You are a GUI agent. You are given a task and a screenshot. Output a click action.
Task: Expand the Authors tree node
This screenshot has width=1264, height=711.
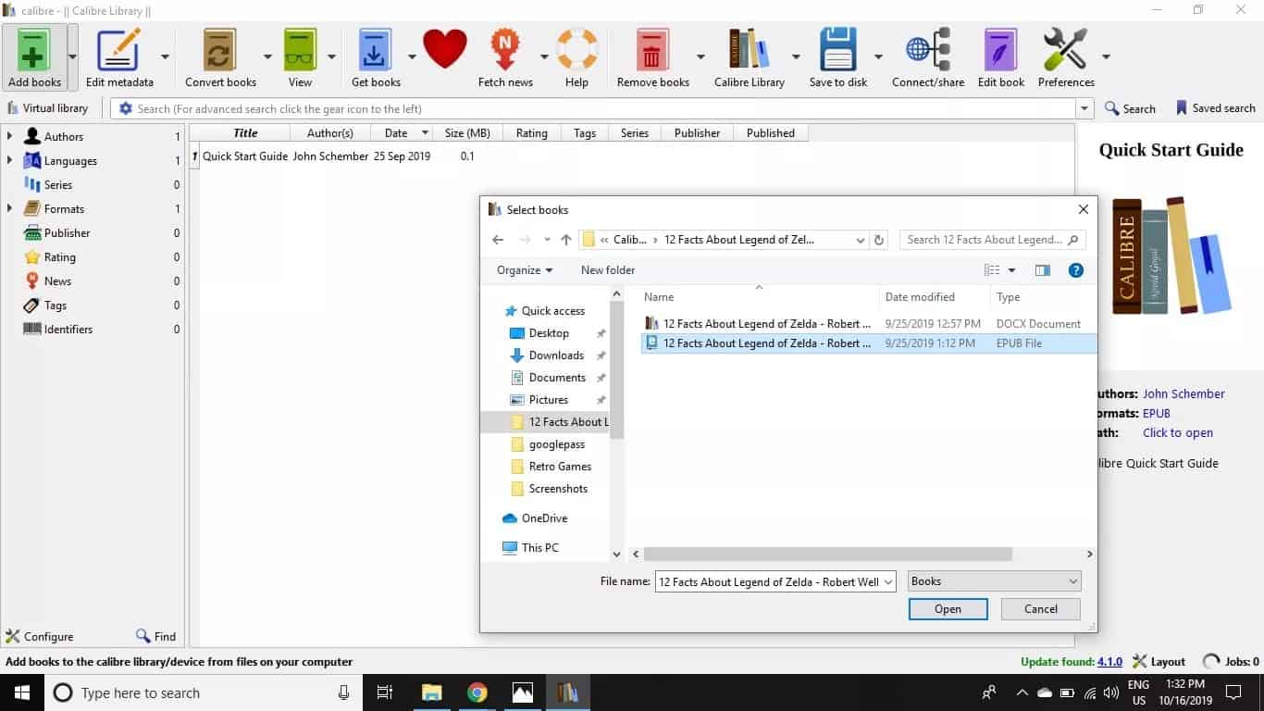tap(9, 136)
